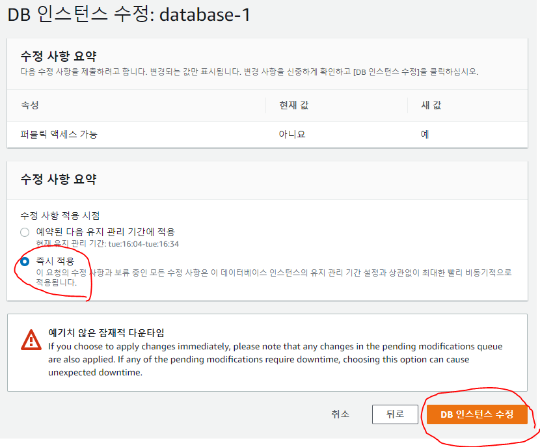Click the '예약된 다음 유지 관리 기간에 적용' label text
540x447 pixels.
click(x=105, y=232)
